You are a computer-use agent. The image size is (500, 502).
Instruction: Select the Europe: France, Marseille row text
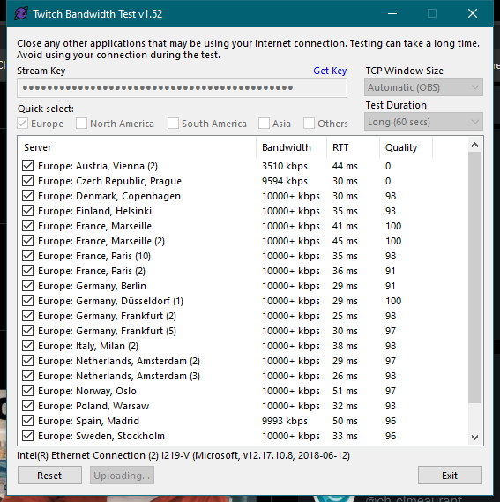pyautogui.click(x=94, y=226)
